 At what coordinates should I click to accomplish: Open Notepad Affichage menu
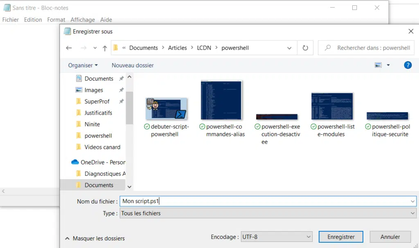(83, 20)
